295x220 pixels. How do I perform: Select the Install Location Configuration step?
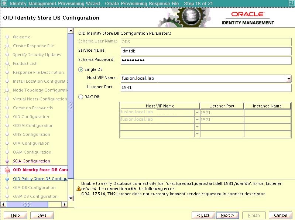pos(40,81)
